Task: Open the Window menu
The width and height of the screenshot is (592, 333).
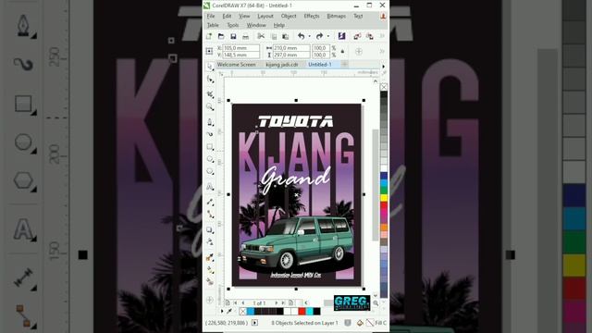Action: point(256,25)
